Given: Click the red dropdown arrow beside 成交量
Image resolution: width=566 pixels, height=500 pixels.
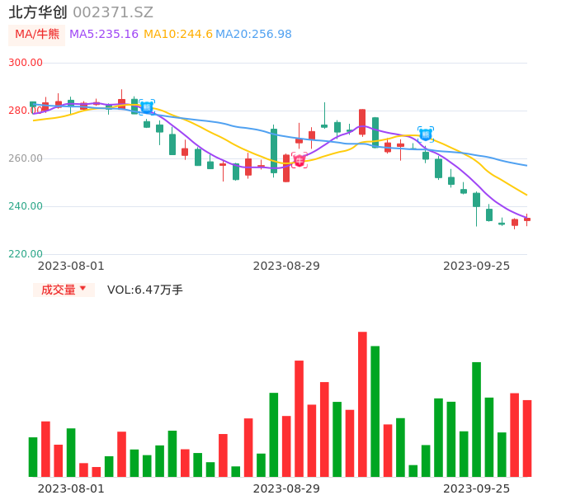Looking at the screenshot, I should tap(83, 289).
